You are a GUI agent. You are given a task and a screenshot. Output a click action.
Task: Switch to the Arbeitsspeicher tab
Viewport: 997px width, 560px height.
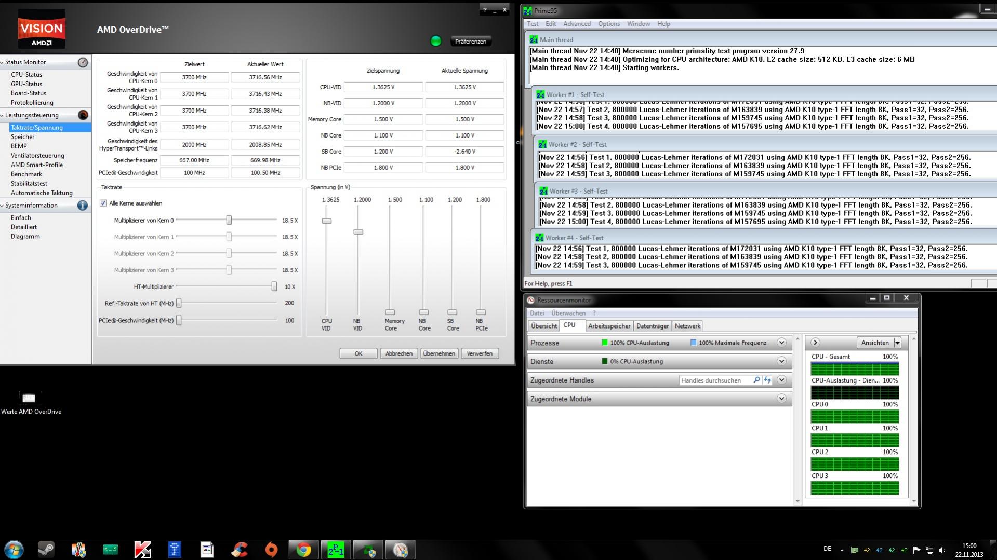[609, 326]
